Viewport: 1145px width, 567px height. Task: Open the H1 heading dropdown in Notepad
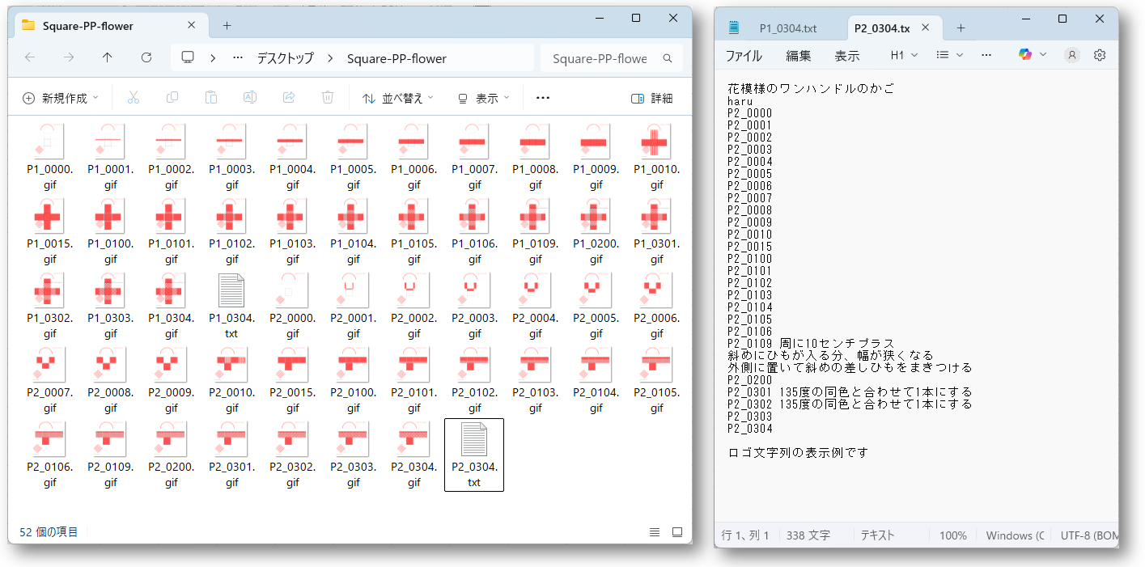[904, 55]
